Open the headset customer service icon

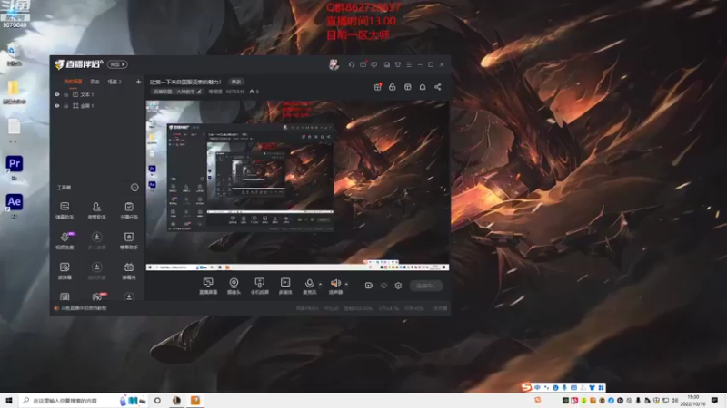point(352,64)
